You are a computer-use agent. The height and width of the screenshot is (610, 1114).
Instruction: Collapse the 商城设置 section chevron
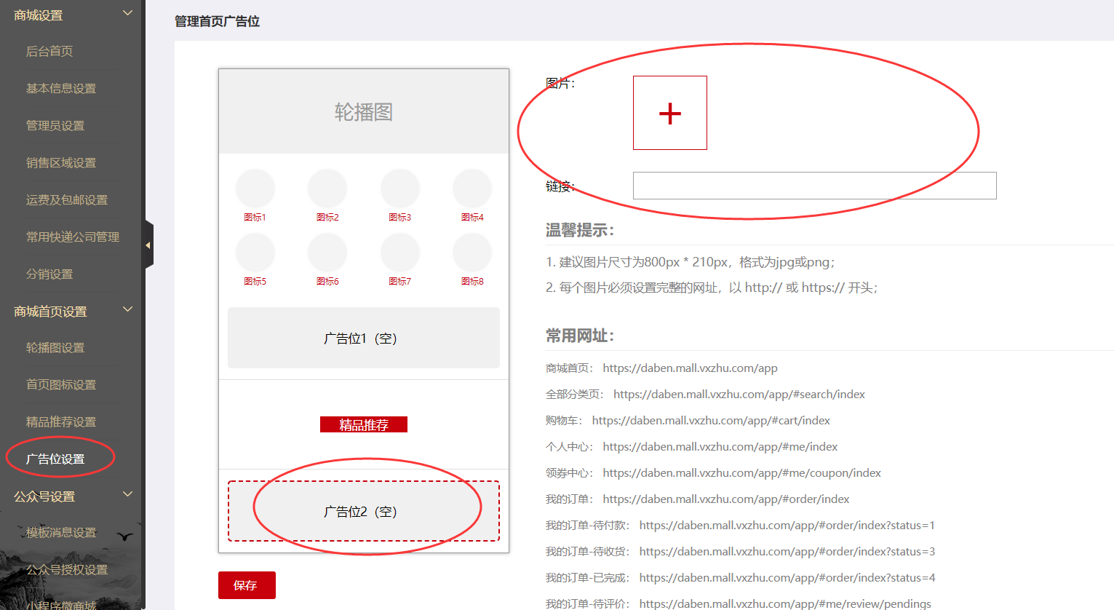(x=127, y=13)
